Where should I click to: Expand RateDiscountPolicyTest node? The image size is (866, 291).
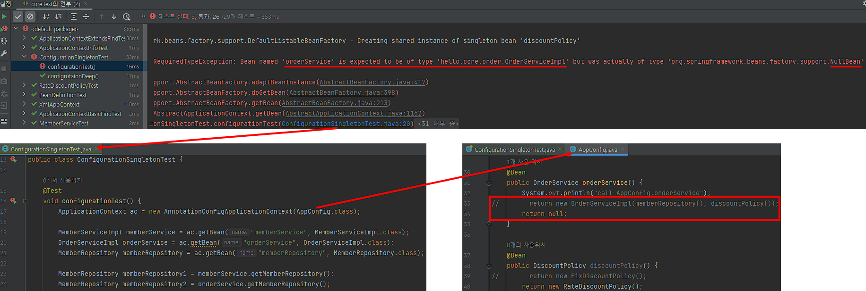point(24,85)
